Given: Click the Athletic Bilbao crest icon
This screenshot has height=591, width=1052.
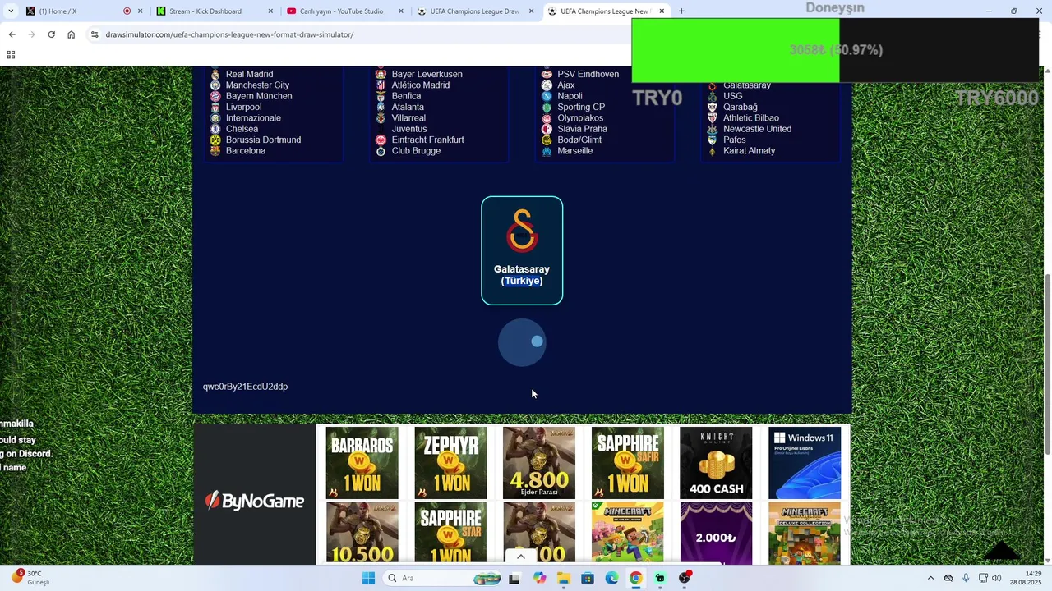Looking at the screenshot, I should coord(712,118).
